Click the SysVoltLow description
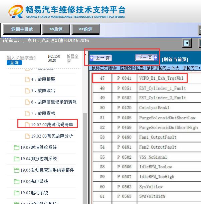The width and height of the screenshot is (201, 204). point(151,187)
